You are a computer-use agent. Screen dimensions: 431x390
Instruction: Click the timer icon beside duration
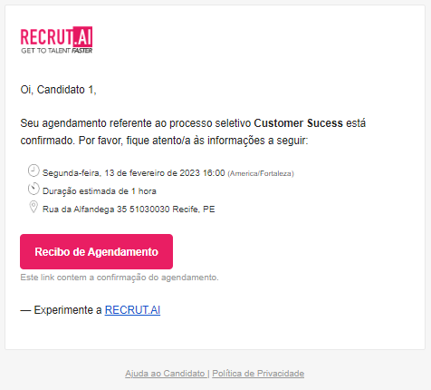click(34, 189)
